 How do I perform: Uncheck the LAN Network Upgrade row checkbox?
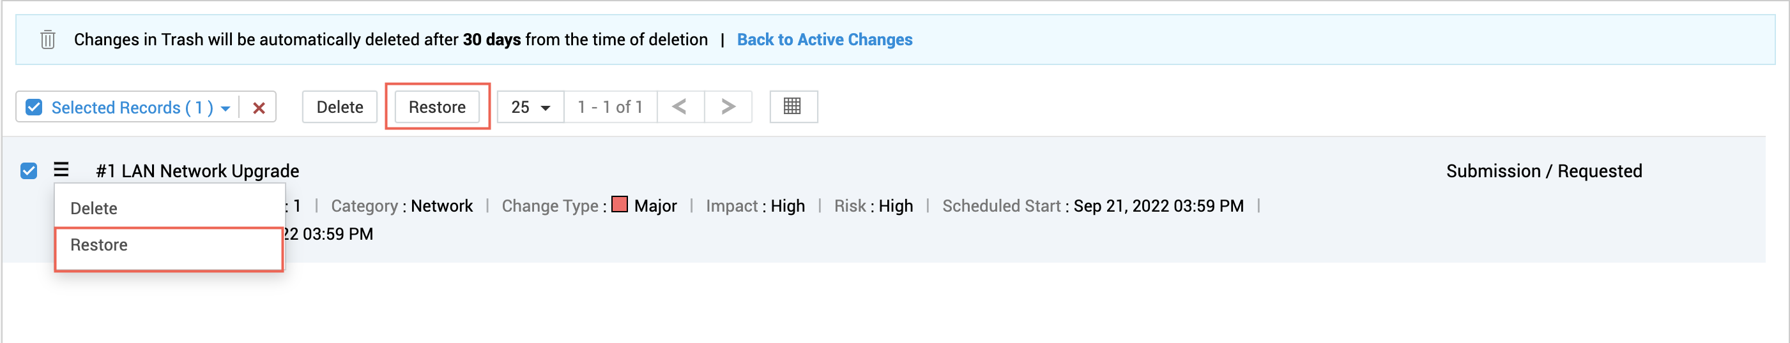(x=29, y=170)
